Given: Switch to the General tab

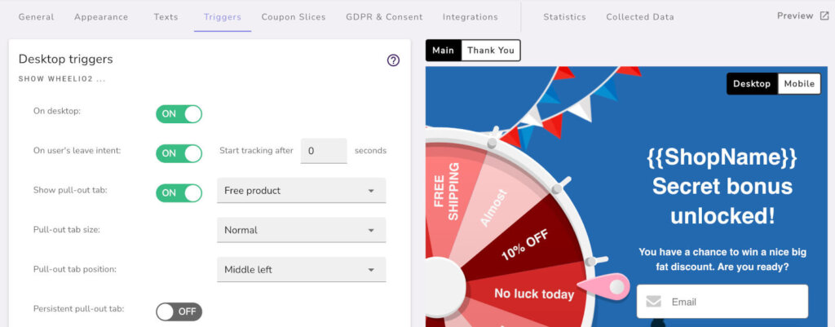Looking at the screenshot, I should tap(36, 17).
